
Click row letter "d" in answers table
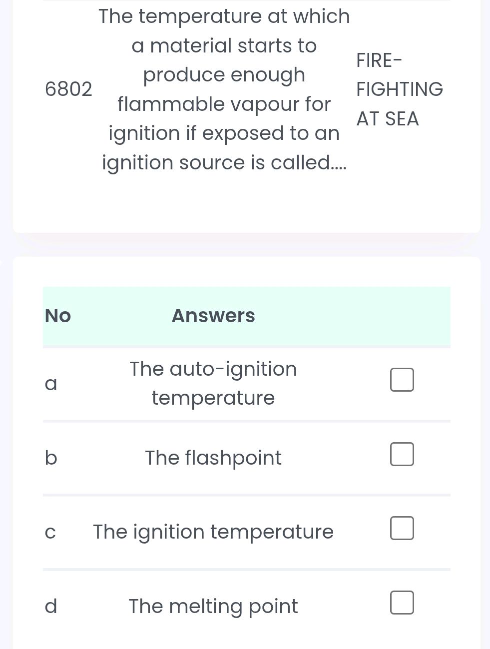click(x=51, y=606)
